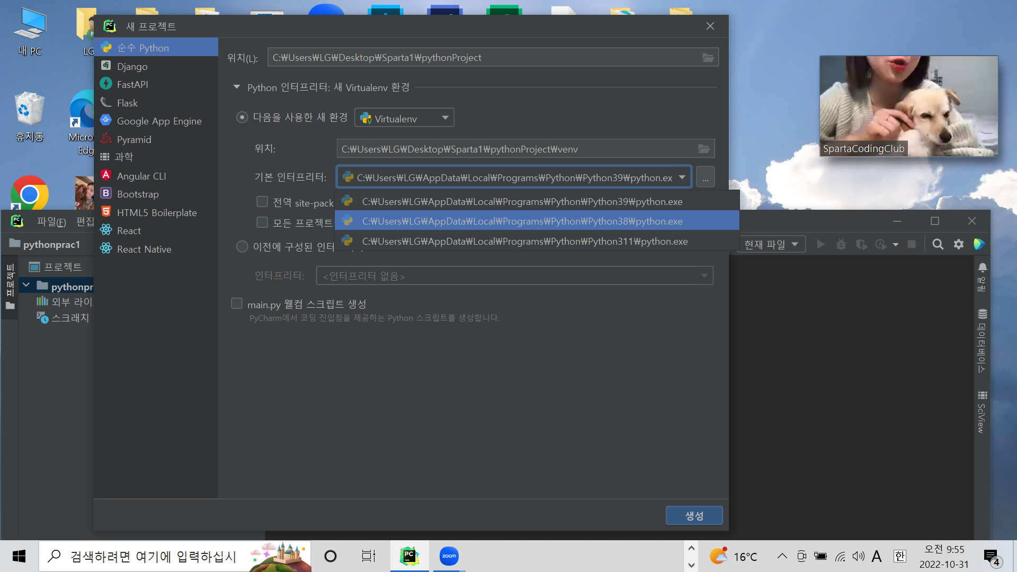Open SciView tool window
1017x572 pixels.
coord(982,412)
